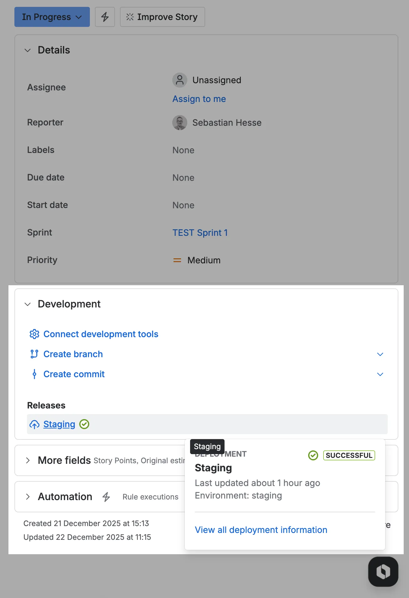The height and width of the screenshot is (598, 409).
Task: Click the green checkmark beside the Staging release
Action: [x=84, y=424]
